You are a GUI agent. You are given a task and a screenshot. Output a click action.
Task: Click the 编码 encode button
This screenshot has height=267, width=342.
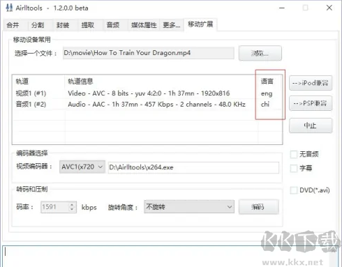259,207
